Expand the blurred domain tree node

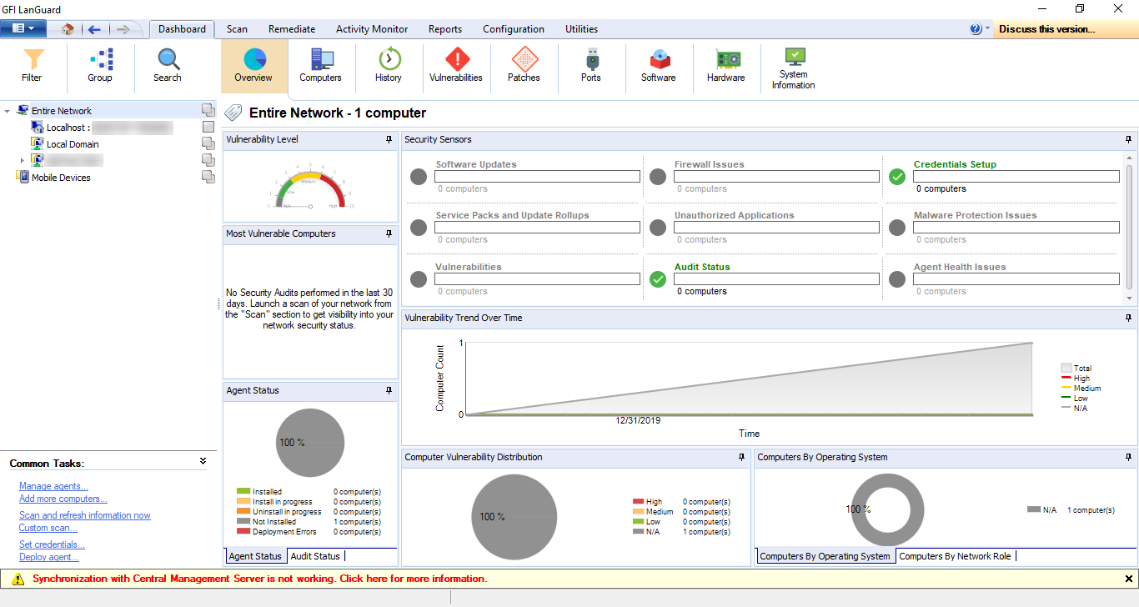pyautogui.click(x=23, y=160)
